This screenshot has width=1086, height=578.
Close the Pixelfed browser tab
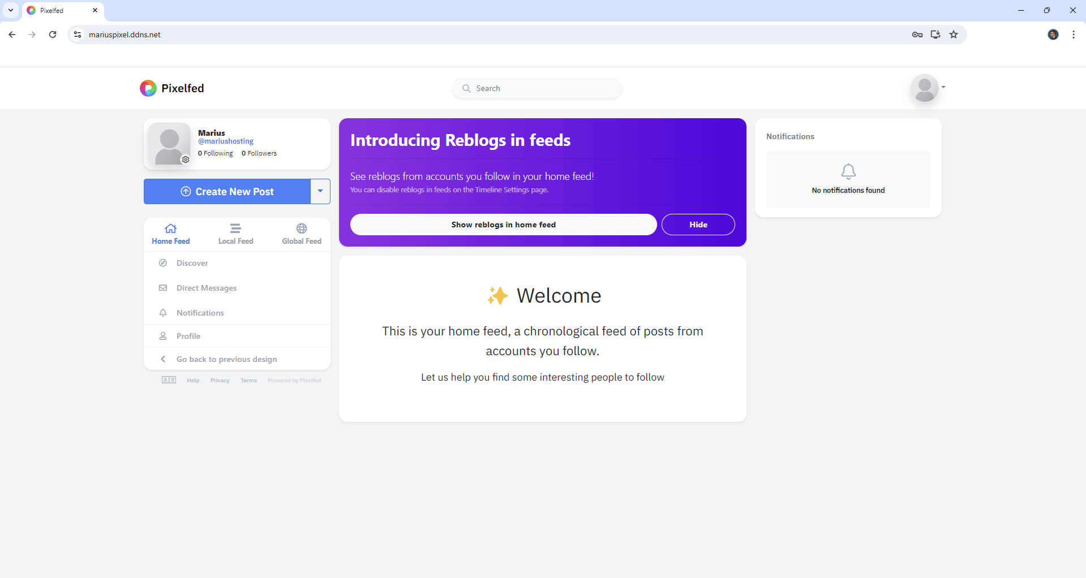pyautogui.click(x=95, y=10)
